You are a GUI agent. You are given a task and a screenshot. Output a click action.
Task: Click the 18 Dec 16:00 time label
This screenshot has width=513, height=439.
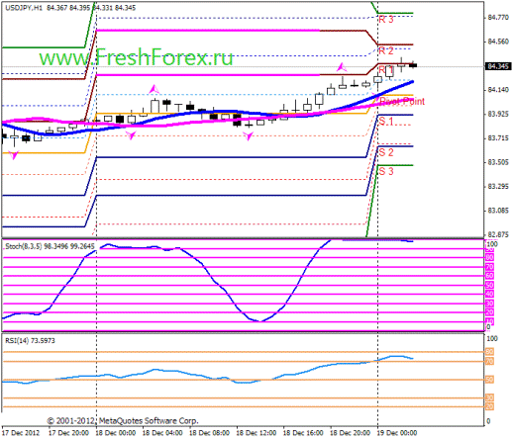click(303, 433)
